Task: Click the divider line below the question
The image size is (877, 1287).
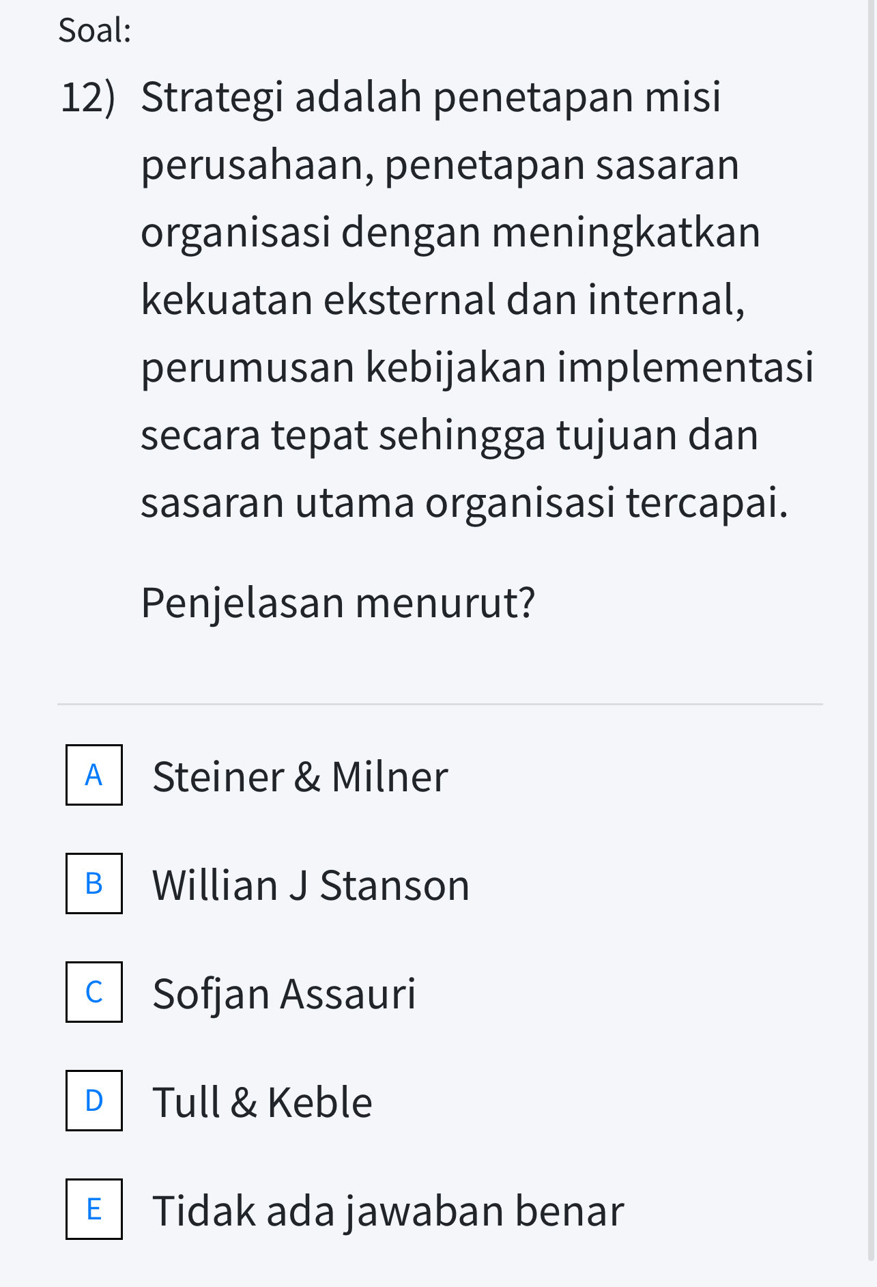Action: tap(438, 703)
